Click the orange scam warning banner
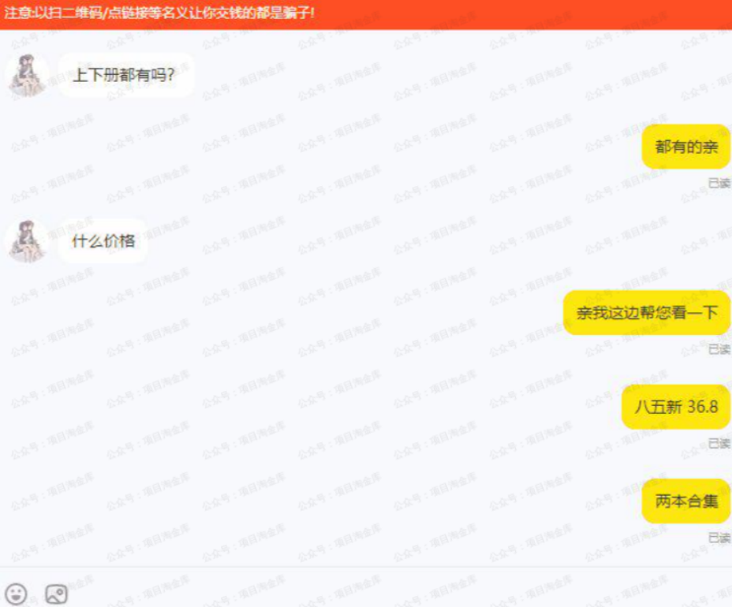Screen dimensions: 732x607 [366, 14]
